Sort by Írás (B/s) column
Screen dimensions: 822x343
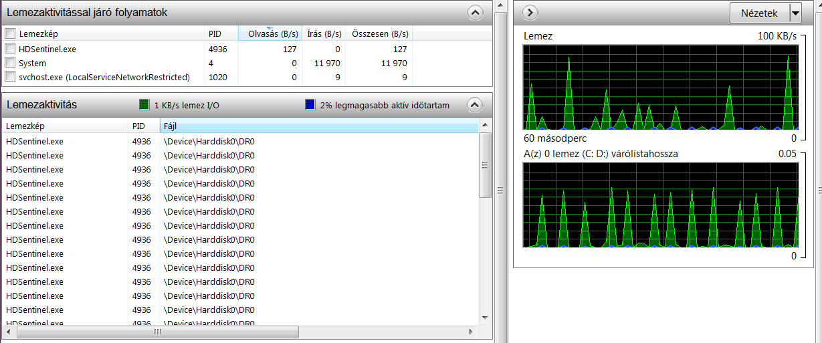[323, 33]
